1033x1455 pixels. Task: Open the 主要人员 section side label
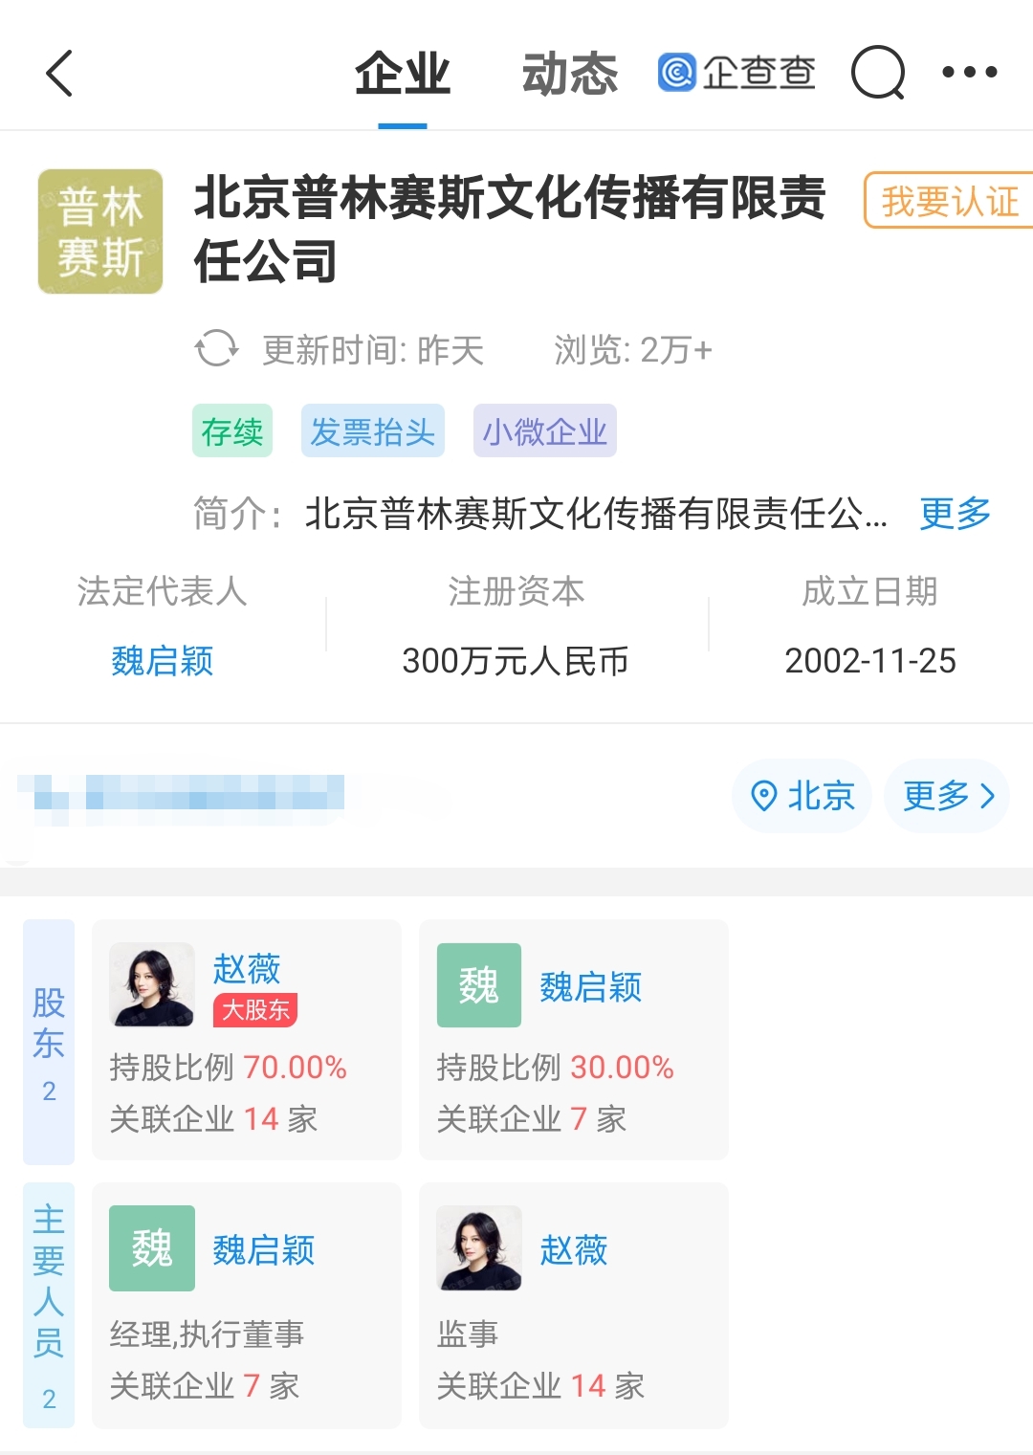tap(49, 1305)
